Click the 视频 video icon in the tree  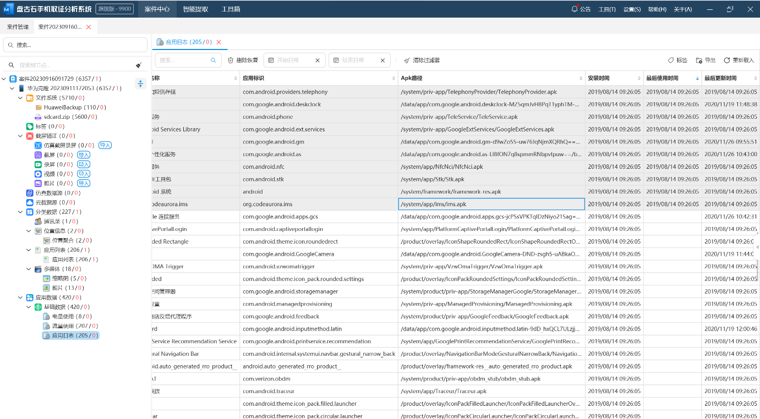point(39,174)
